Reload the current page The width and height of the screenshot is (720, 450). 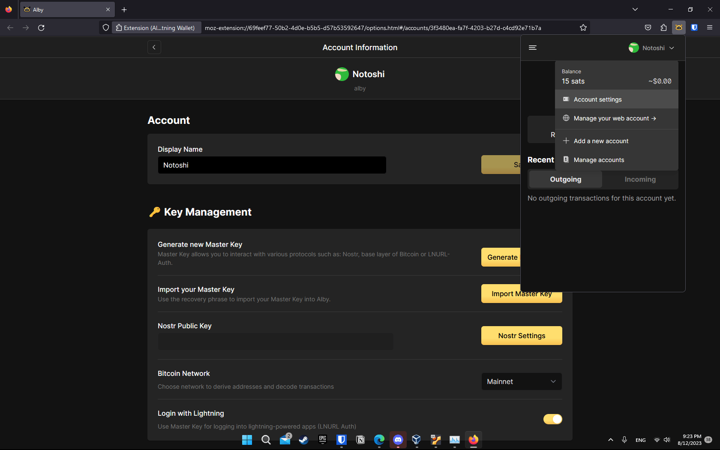(41, 28)
